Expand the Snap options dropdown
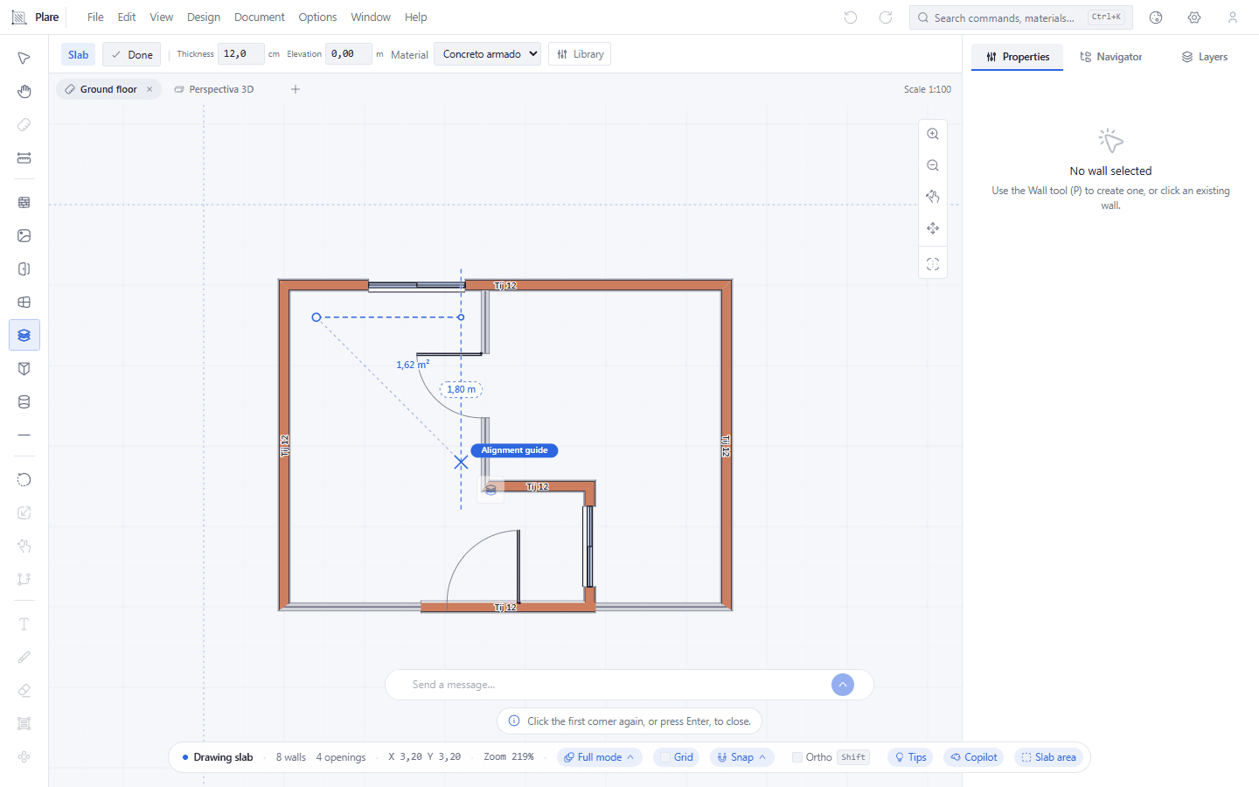 coord(741,757)
